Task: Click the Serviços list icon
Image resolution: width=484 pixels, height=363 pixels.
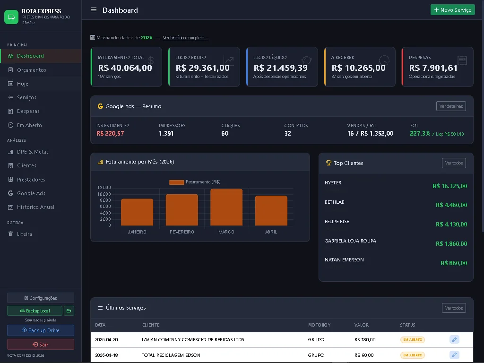Action: [10, 97]
